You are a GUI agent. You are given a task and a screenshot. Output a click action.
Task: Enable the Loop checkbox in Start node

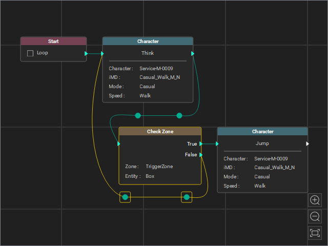pyautogui.click(x=30, y=53)
